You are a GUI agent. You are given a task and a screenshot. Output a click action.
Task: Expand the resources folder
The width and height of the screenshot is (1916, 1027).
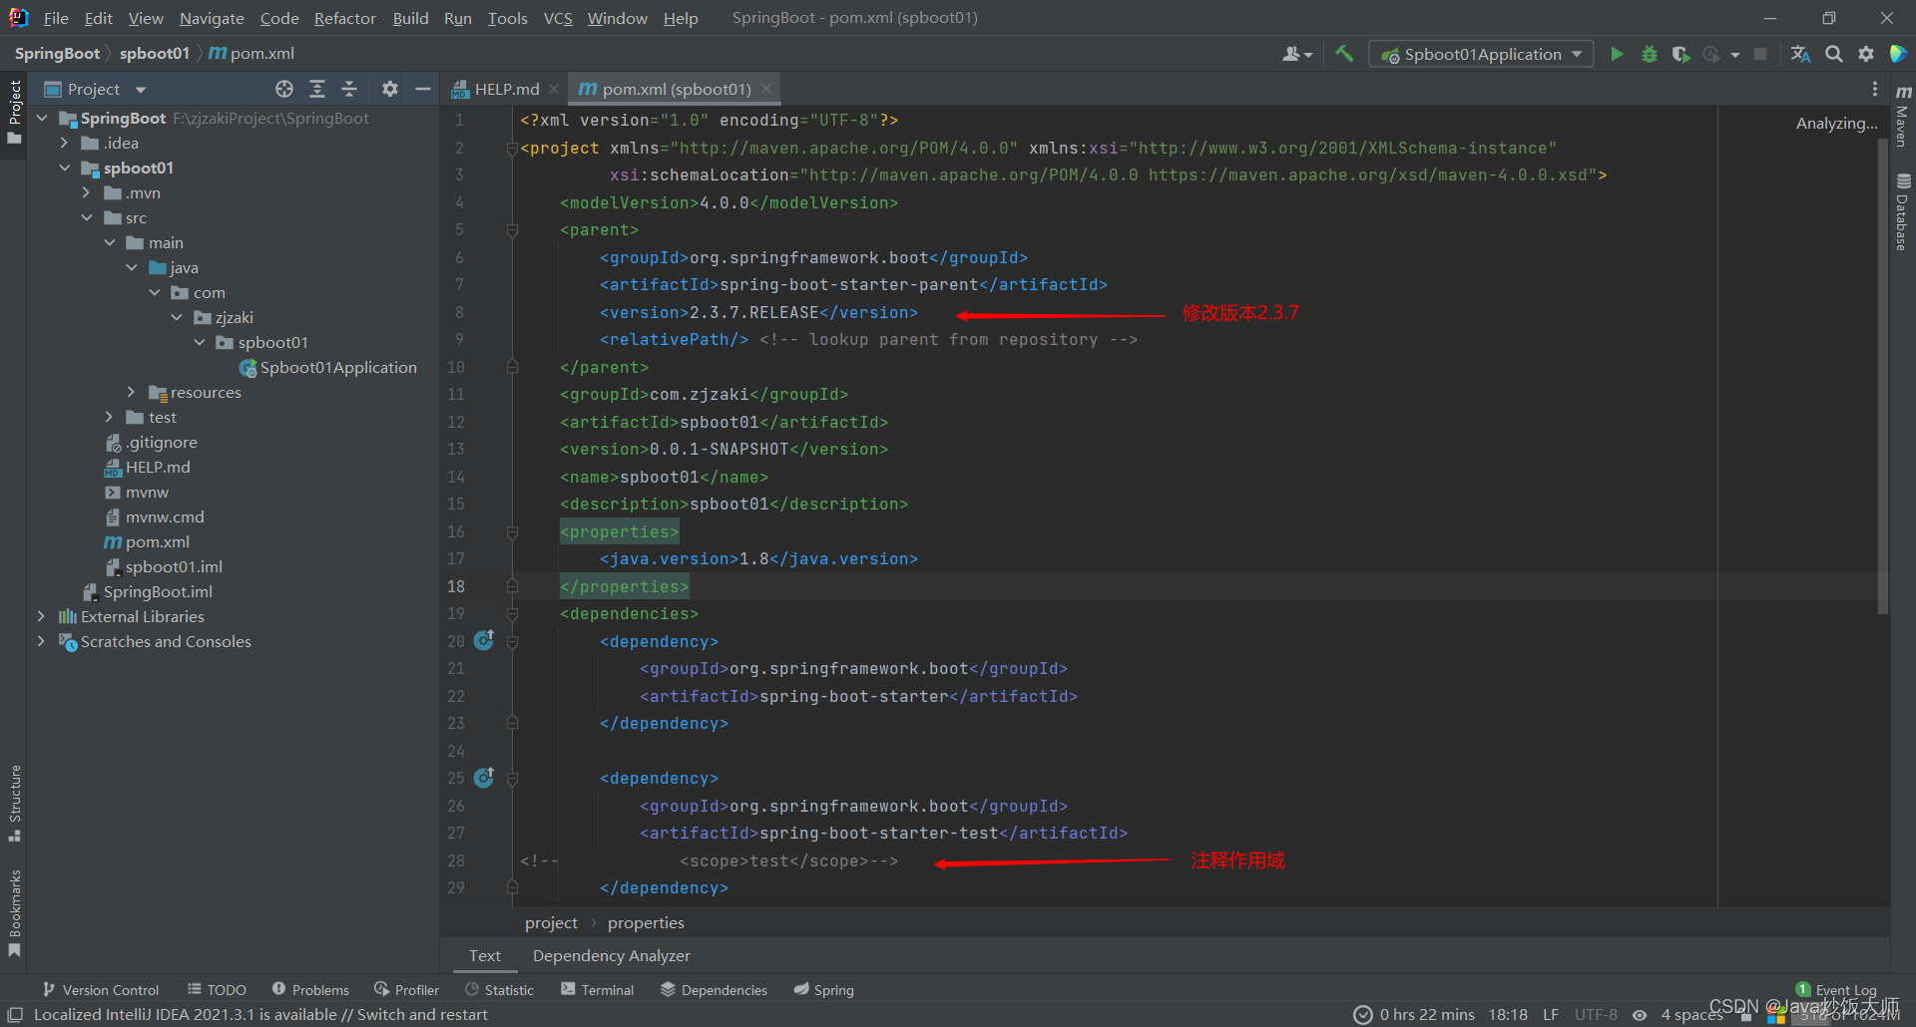pos(131,392)
